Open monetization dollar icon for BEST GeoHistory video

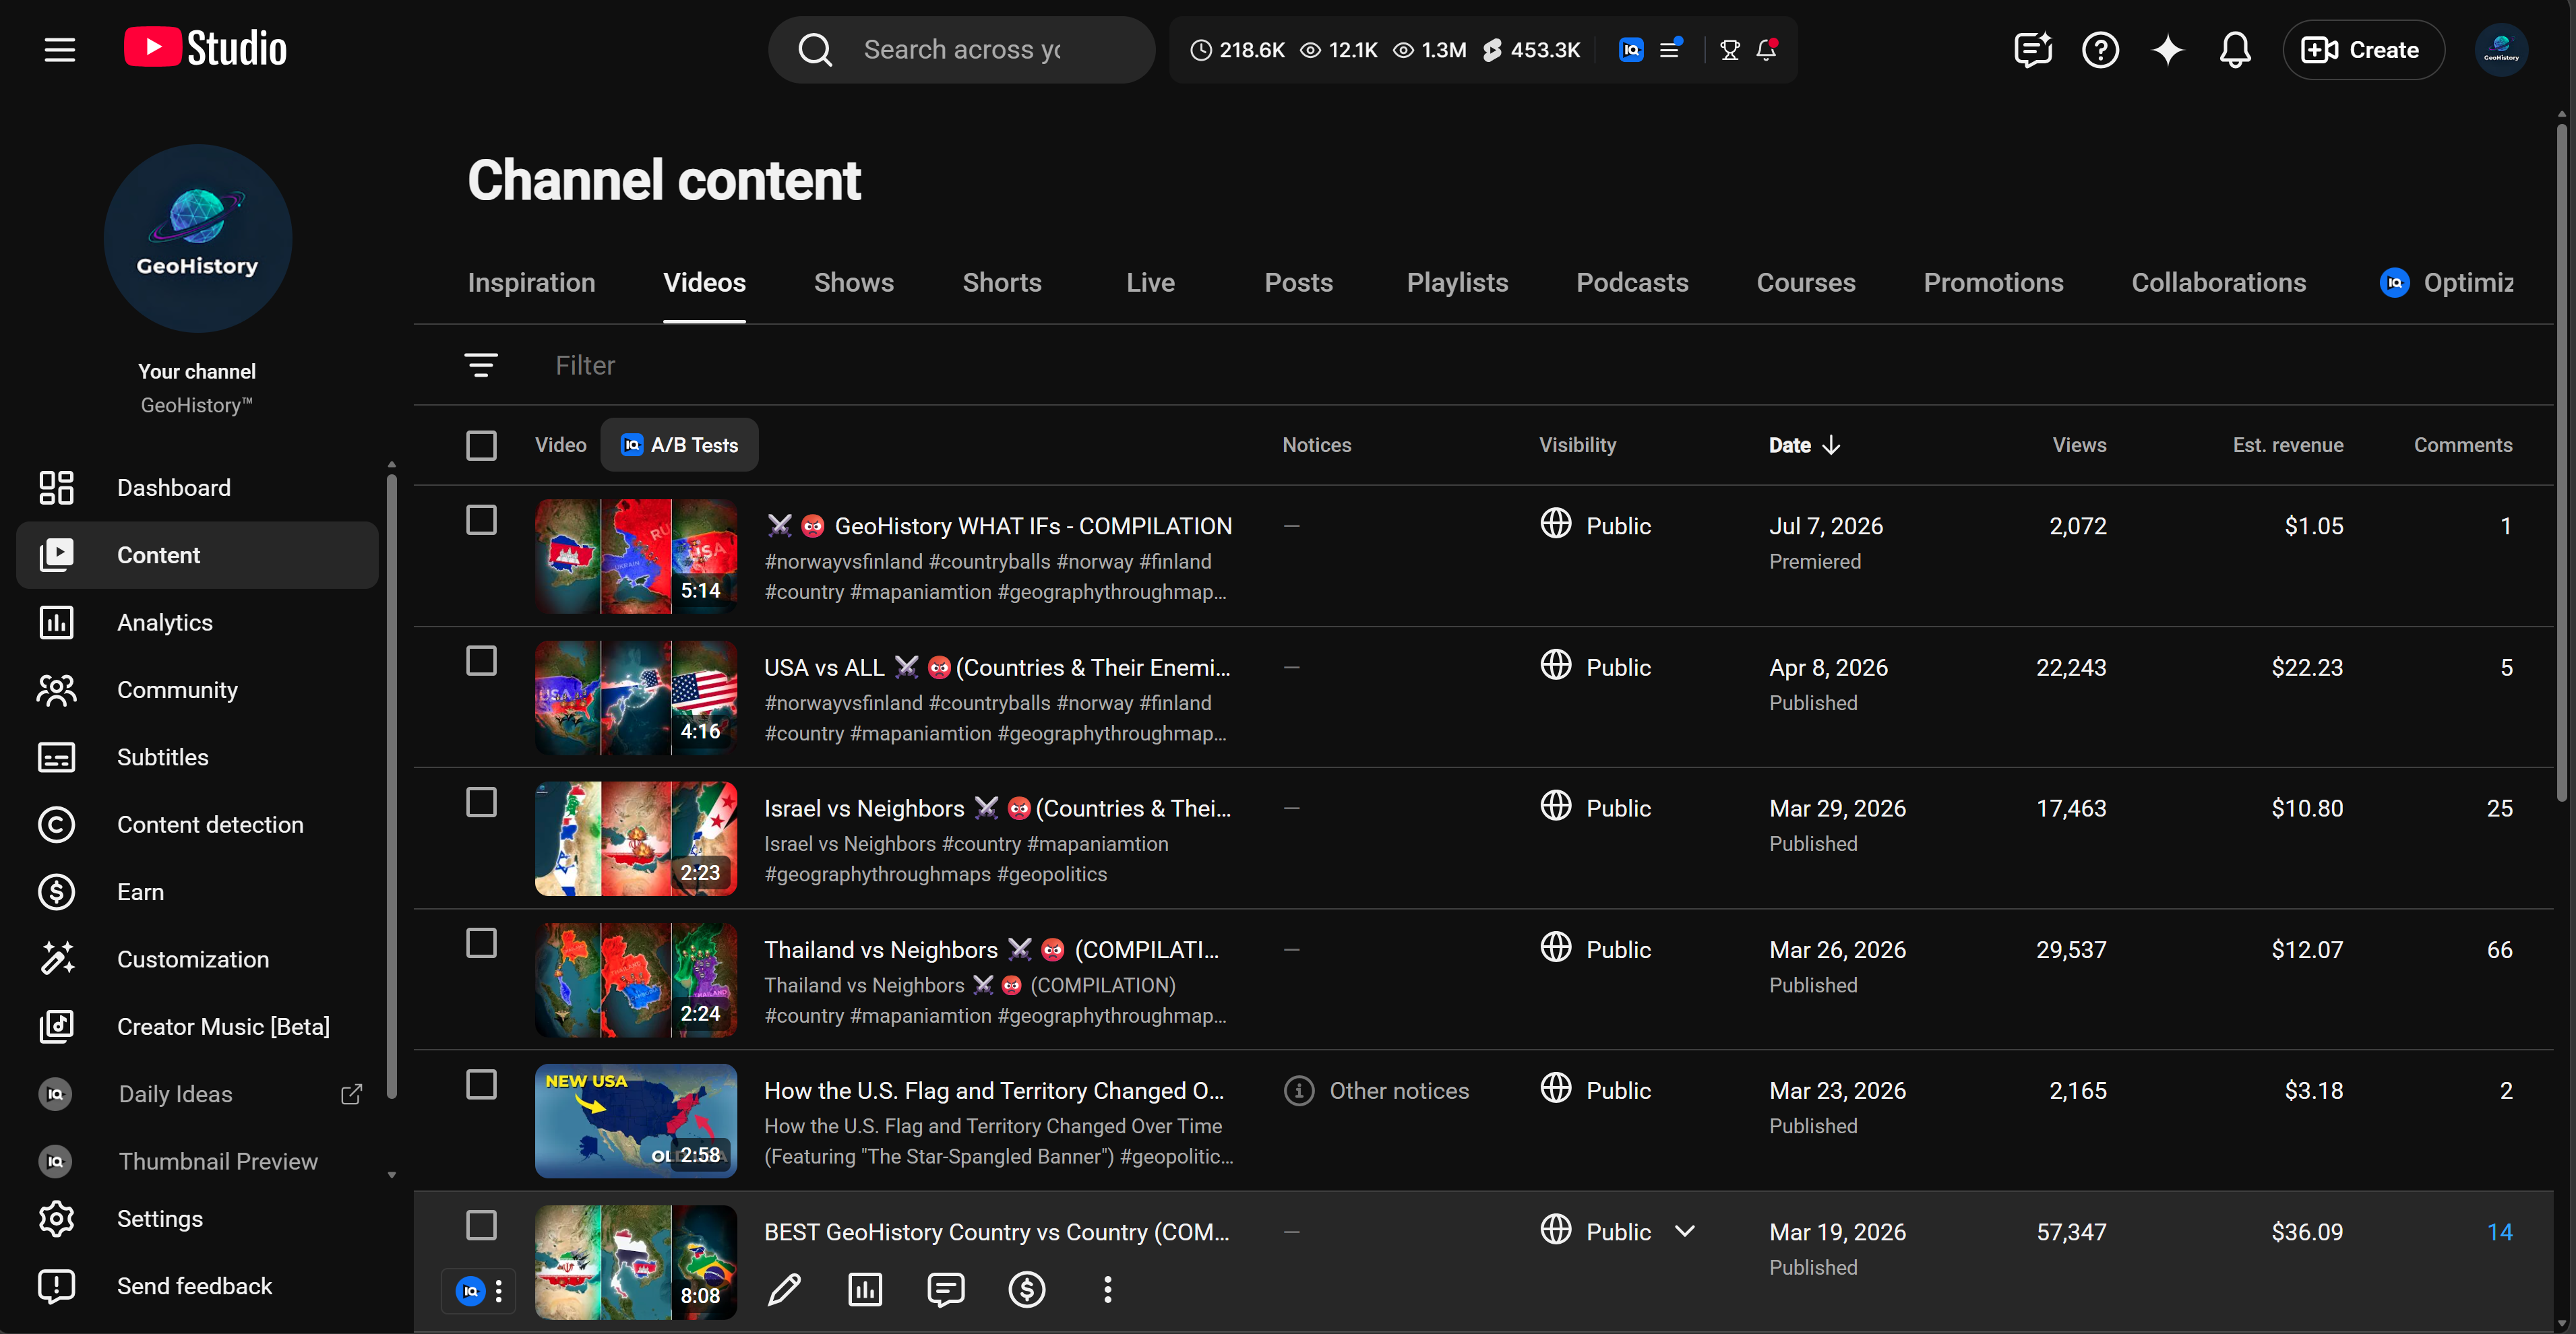(1027, 1289)
